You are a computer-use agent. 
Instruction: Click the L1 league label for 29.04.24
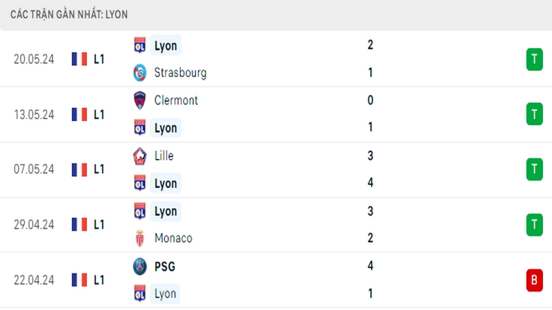99,225
